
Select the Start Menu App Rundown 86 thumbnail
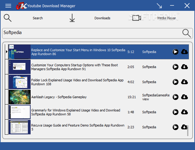click(x=19, y=52)
